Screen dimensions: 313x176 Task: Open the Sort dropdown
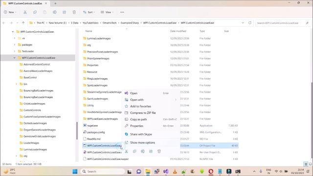tap(89, 12)
